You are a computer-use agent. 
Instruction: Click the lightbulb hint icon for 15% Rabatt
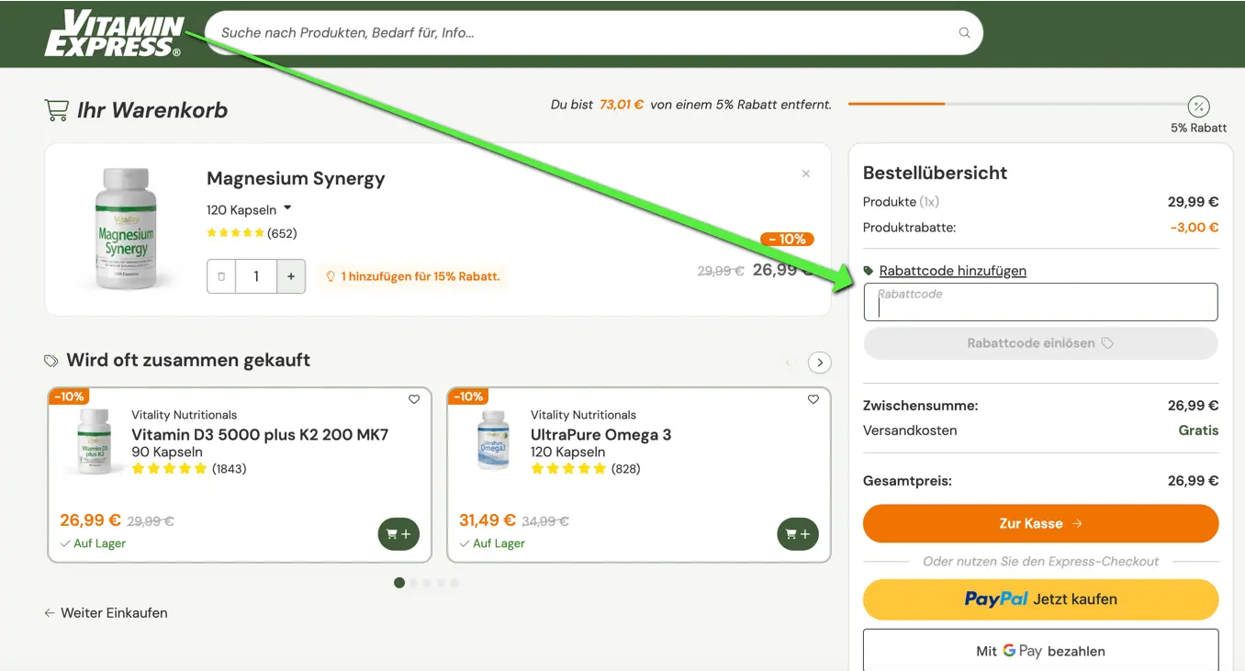point(331,276)
